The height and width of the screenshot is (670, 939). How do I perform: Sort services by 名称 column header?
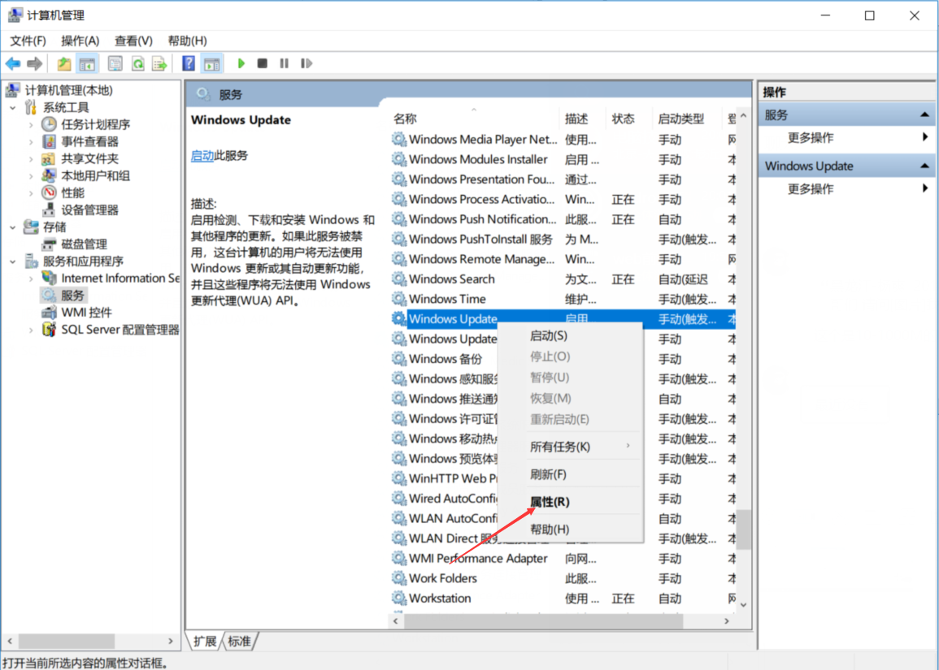tap(474, 119)
